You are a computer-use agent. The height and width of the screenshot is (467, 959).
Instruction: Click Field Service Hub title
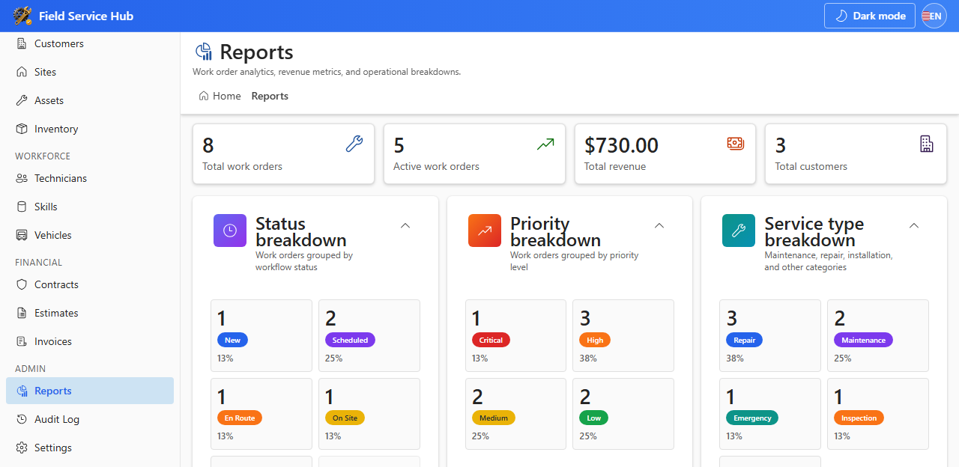click(86, 16)
